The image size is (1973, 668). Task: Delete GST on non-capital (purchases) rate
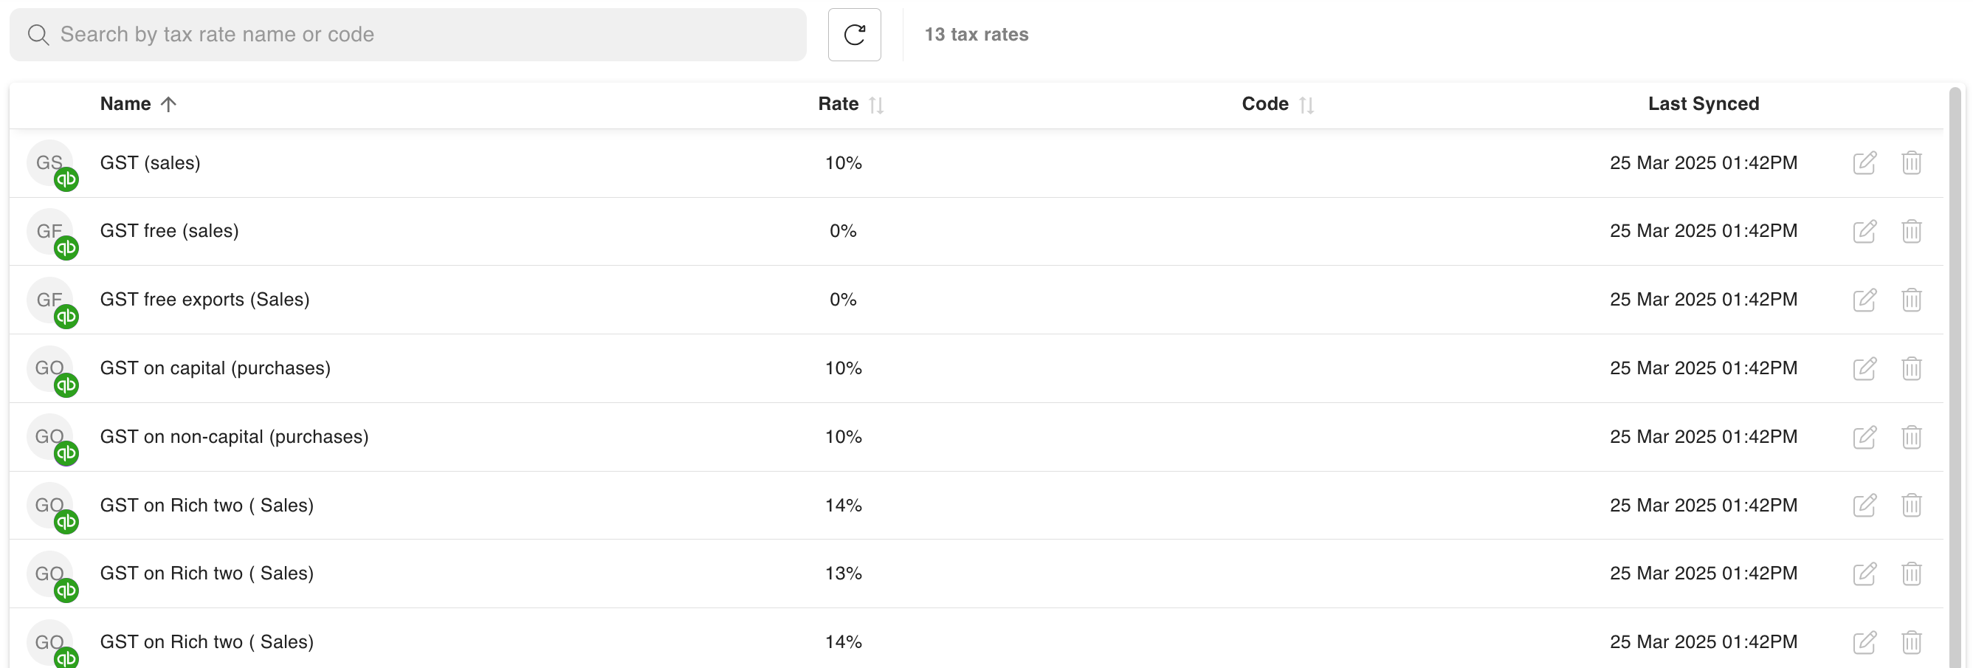1911,437
